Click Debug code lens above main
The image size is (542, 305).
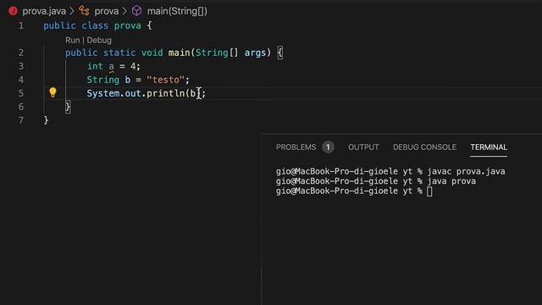(x=99, y=40)
